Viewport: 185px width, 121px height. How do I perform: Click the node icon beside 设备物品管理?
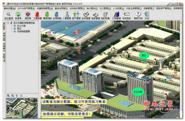[x=15, y=31]
